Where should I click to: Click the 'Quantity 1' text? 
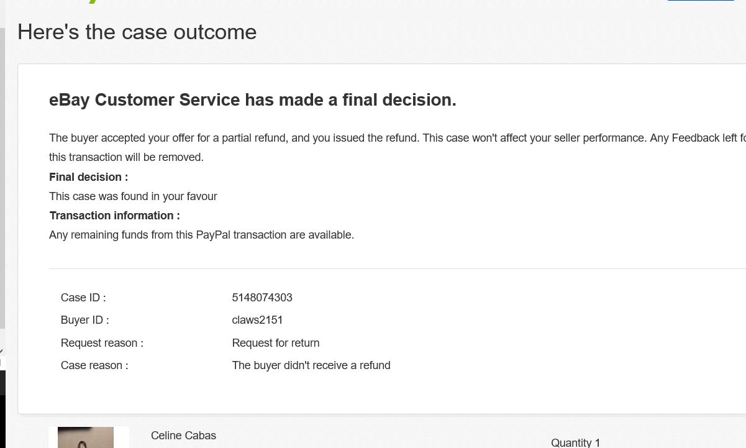click(x=575, y=442)
